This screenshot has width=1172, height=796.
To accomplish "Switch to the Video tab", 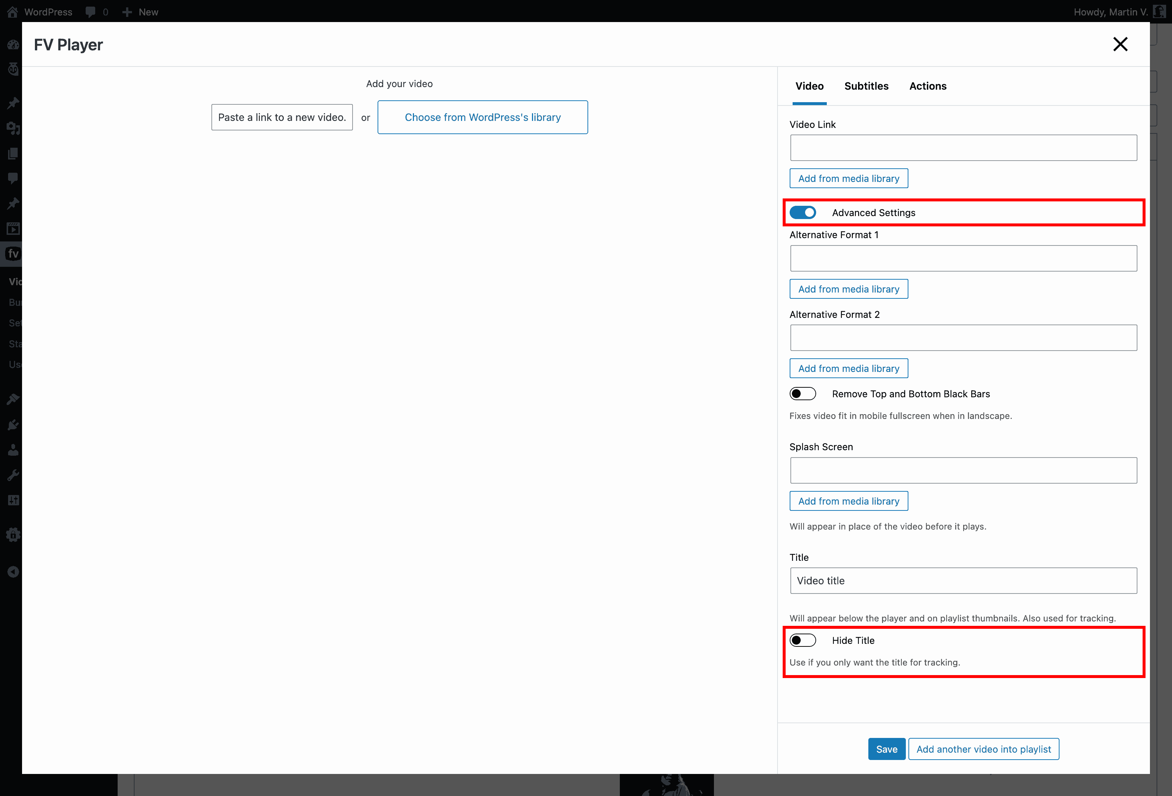I will [x=810, y=86].
